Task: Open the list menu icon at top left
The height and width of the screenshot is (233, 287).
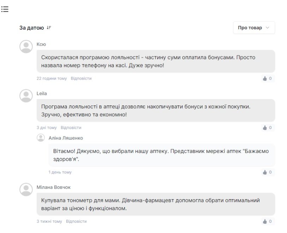Action: pos(5,10)
